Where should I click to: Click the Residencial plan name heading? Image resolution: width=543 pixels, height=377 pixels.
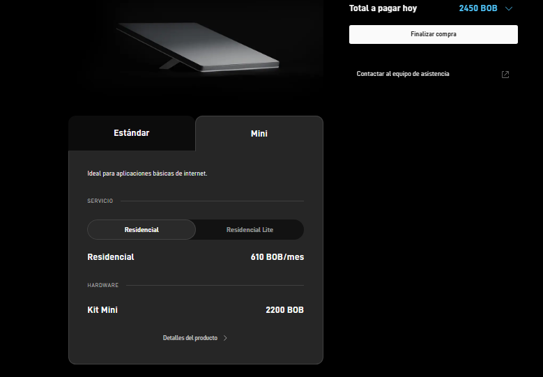point(110,257)
